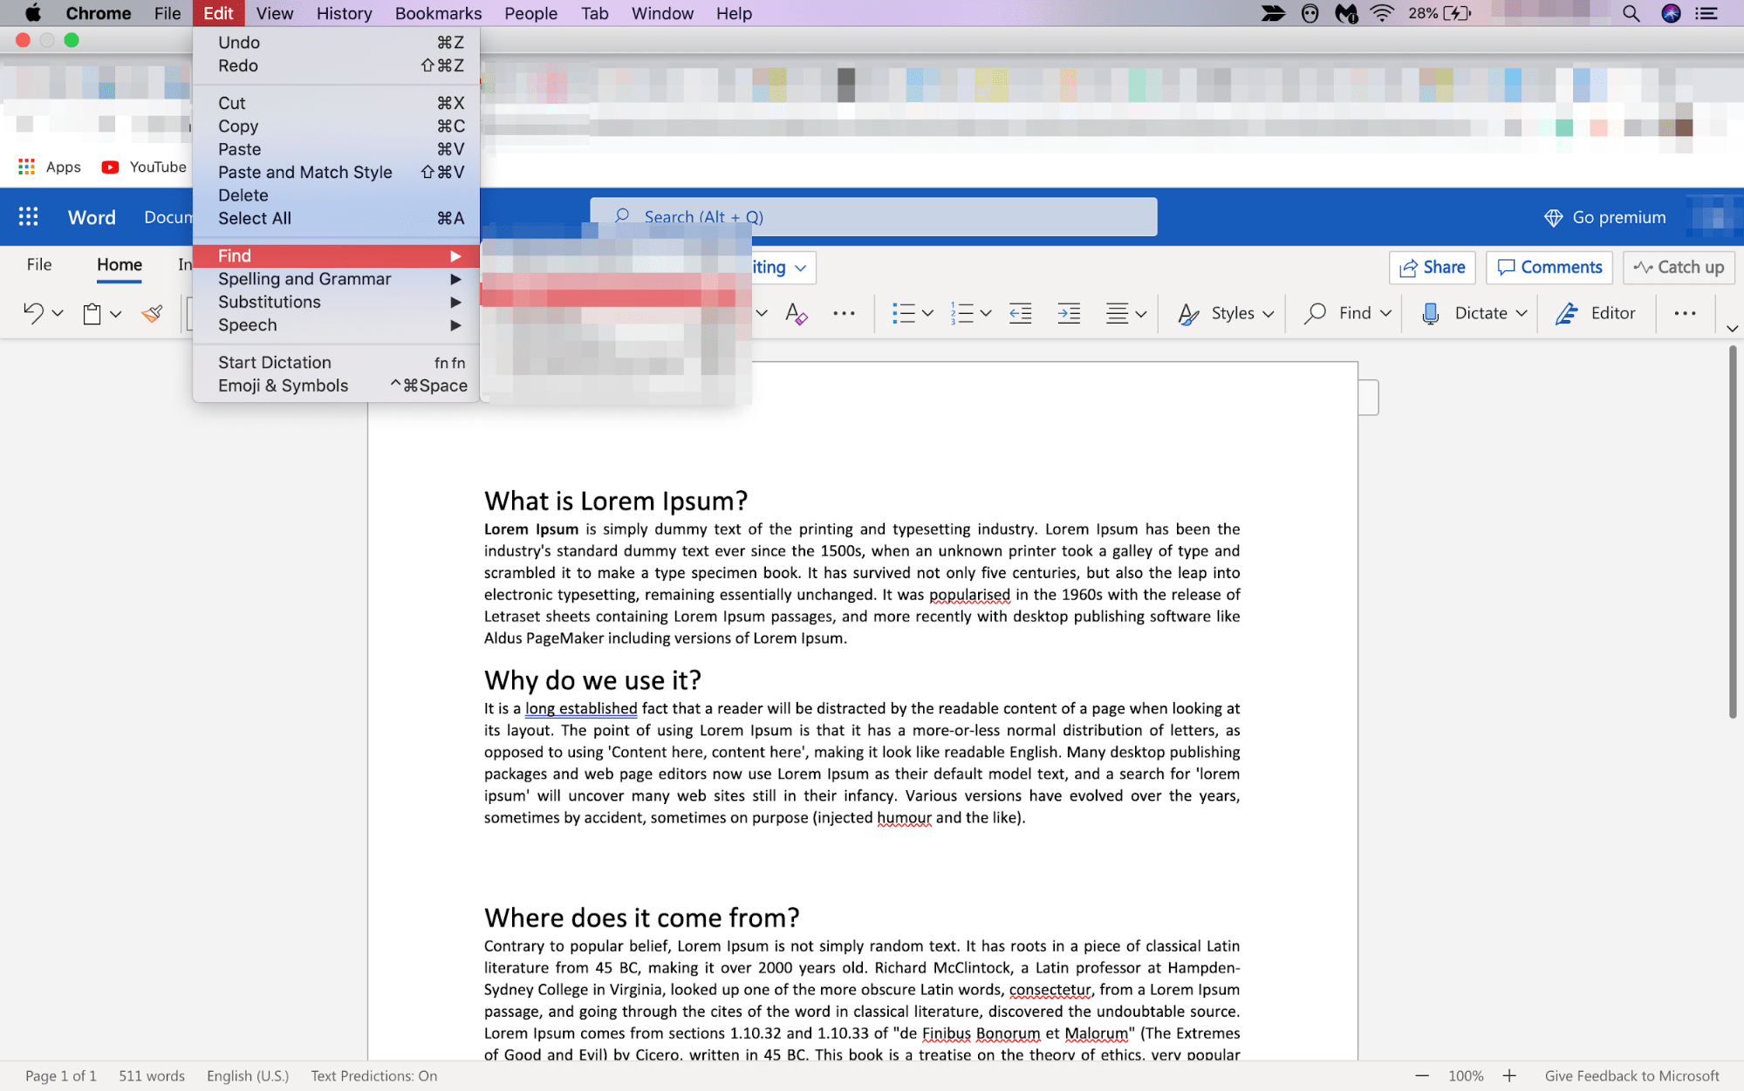Screen dimensions: 1744x1091
Task: Expand the Find submenu arrow
Action: point(456,256)
